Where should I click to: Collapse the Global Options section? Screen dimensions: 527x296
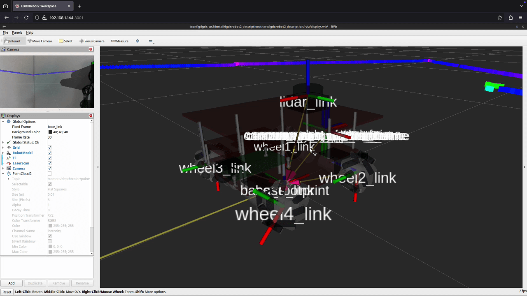coord(3,121)
